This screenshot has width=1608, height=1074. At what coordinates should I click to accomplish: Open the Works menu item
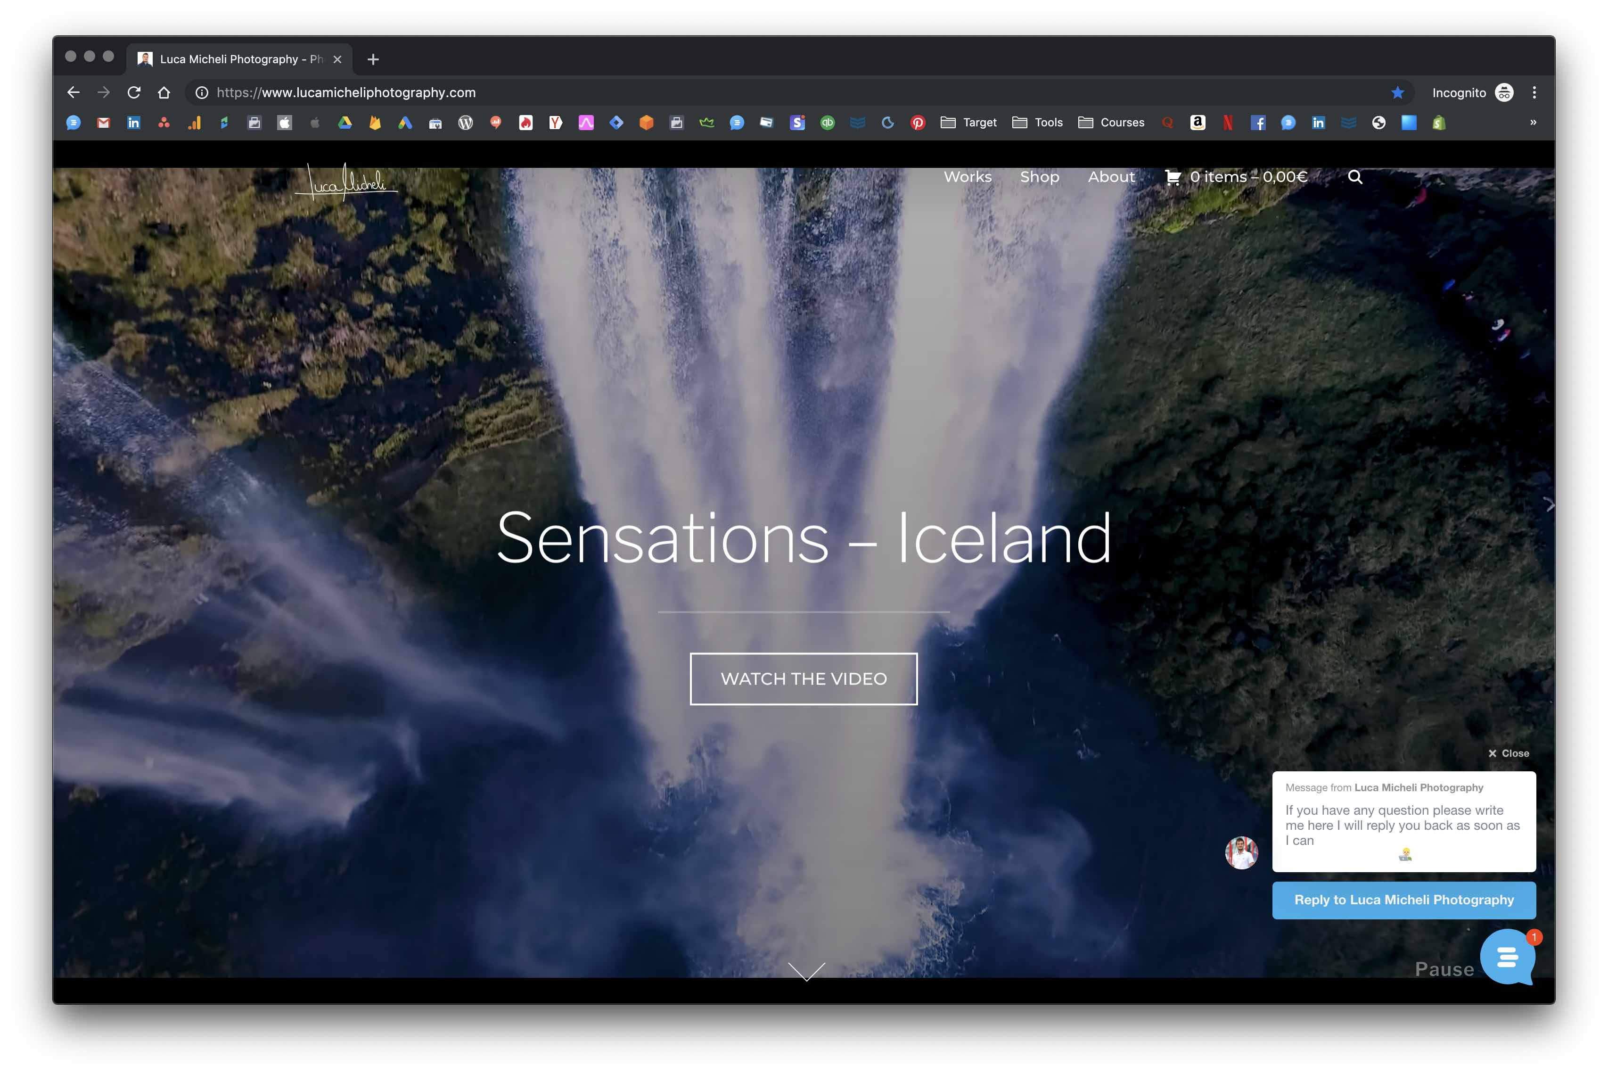(x=967, y=177)
